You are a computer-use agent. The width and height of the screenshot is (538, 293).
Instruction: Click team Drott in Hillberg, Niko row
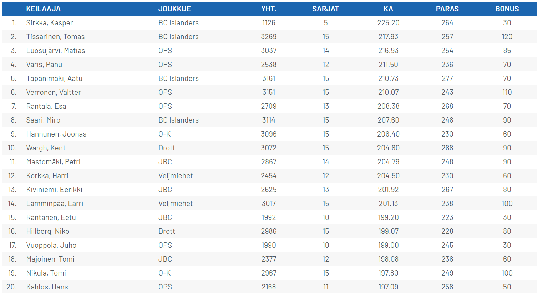pyautogui.click(x=167, y=231)
